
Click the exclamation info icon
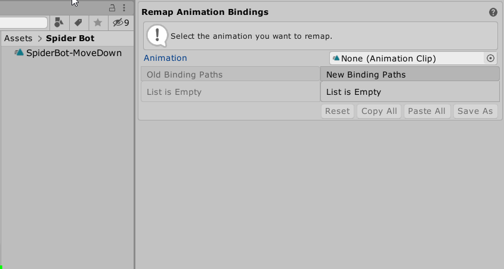157,35
